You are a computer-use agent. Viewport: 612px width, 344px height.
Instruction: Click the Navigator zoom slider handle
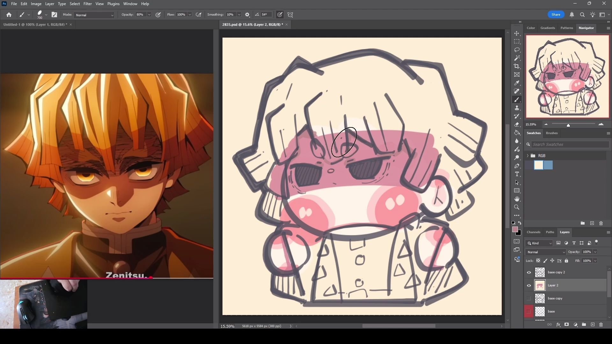(x=568, y=125)
